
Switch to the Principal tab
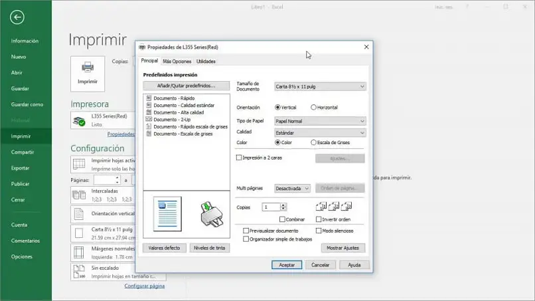coord(149,60)
